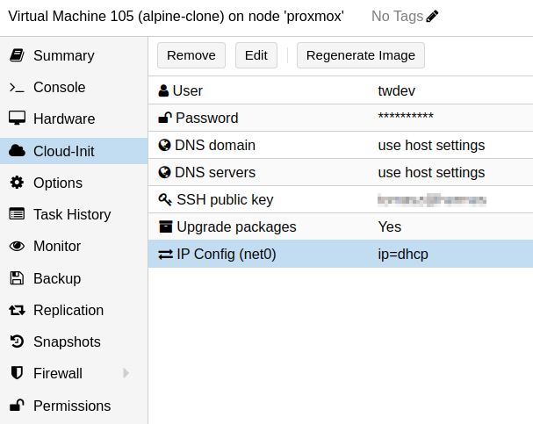
Task: Click DNS domain 'use host settings' value
Action: (x=431, y=146)
